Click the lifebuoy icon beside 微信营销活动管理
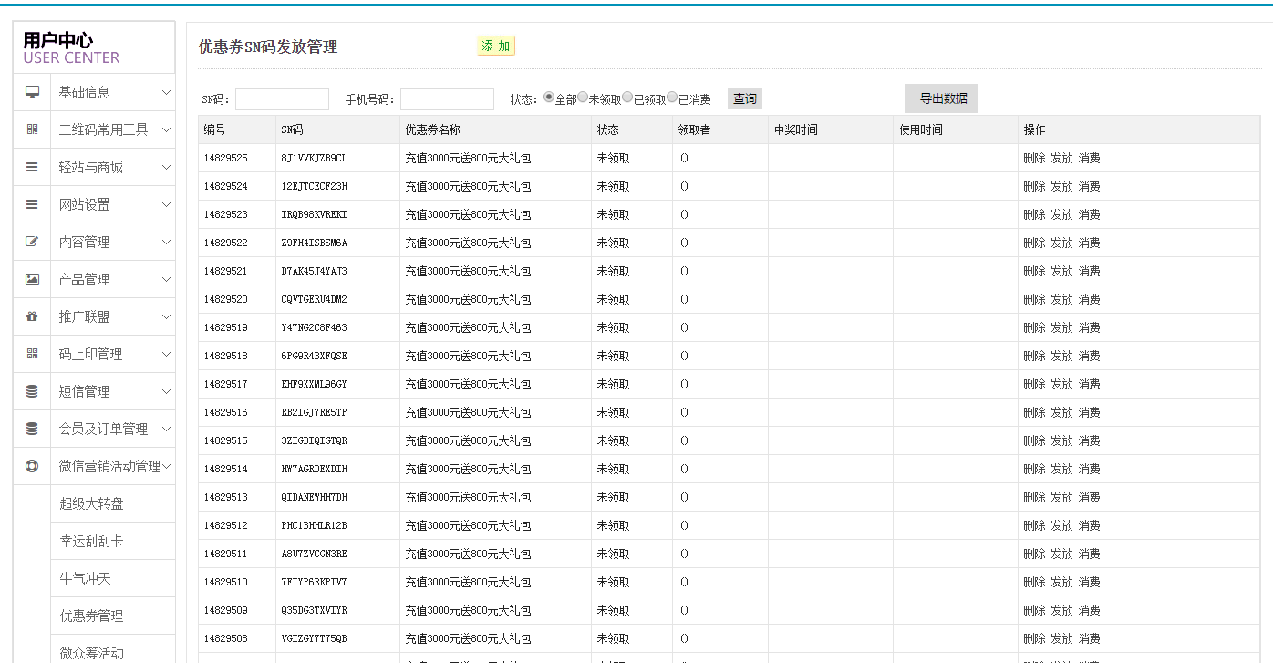The width and height of the screenshot is (1273, 663). (x=32, y=466)
